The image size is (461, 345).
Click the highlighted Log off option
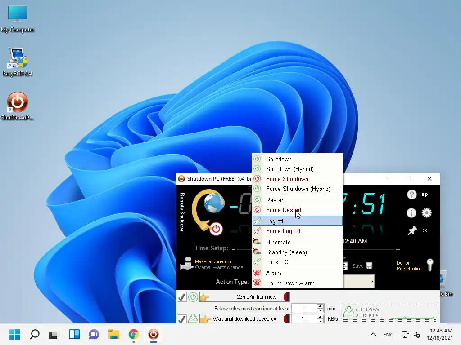click(297, 221)
